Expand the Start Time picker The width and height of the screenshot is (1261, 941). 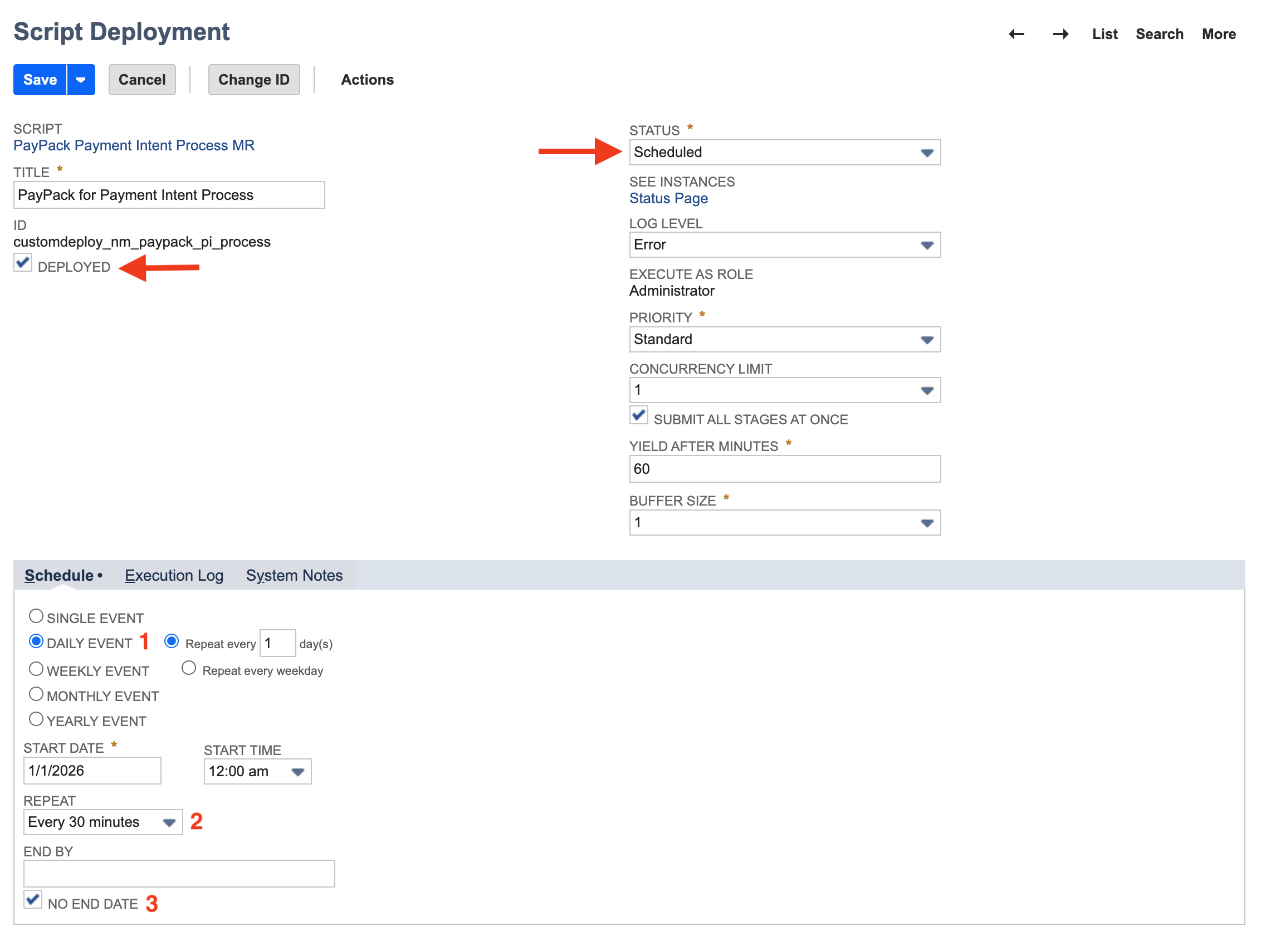[298, 772]
